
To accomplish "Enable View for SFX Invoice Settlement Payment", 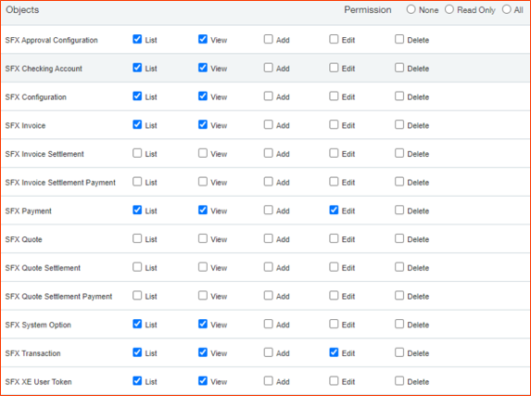I will point(203,182).
